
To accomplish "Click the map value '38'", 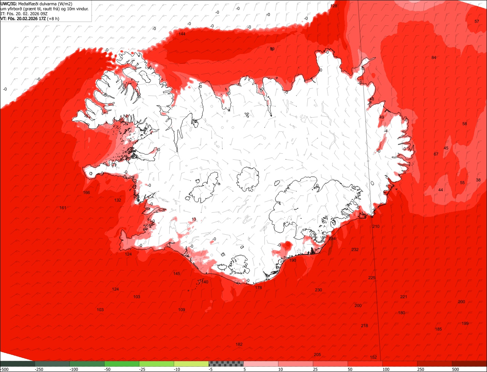I will 478,180.
